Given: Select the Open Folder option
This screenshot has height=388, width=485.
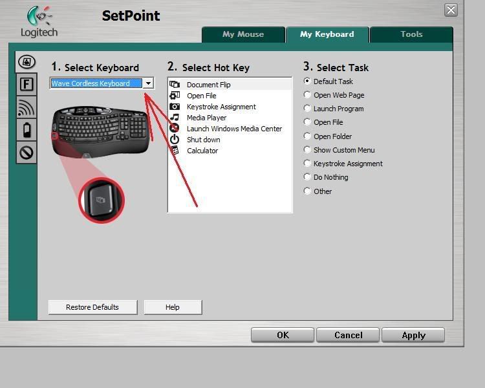Looking at the screenshot, I should click(307, 136).
